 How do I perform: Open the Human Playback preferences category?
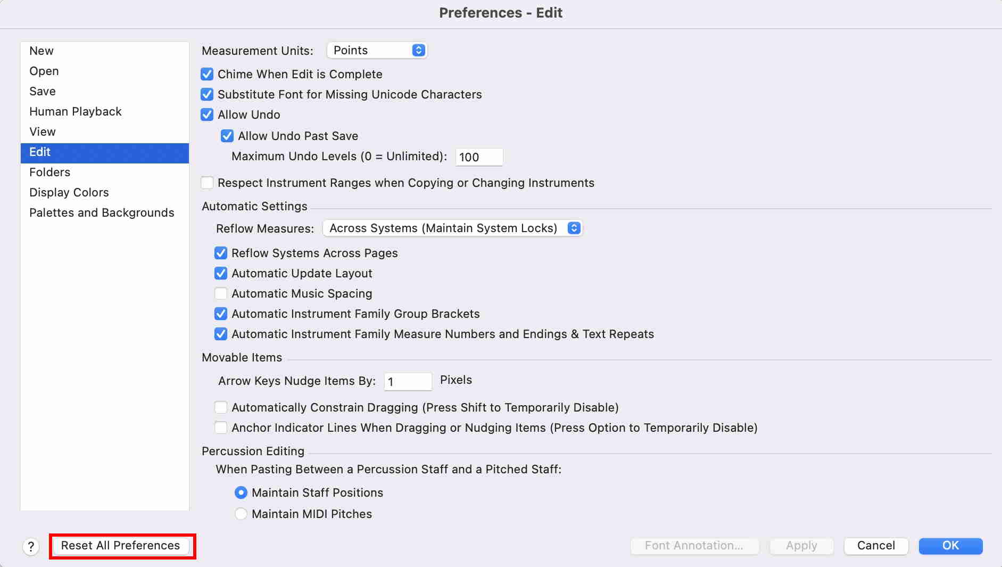click(76, 111)
